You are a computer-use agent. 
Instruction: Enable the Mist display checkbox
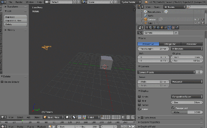(x=139, y=101)
